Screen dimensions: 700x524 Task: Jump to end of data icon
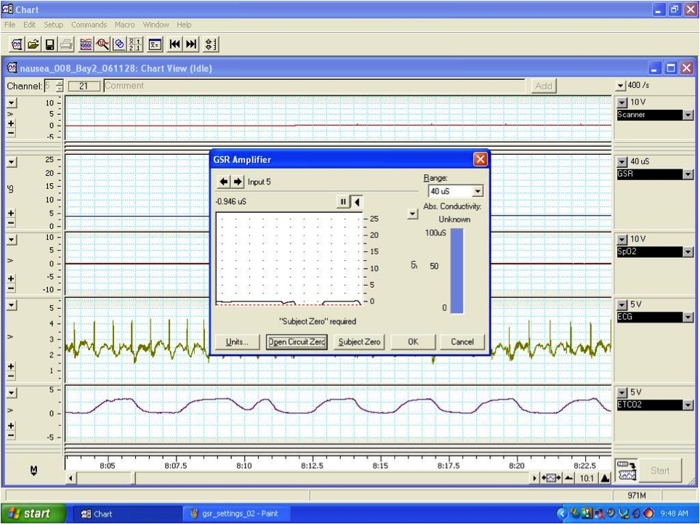[191, 44]
